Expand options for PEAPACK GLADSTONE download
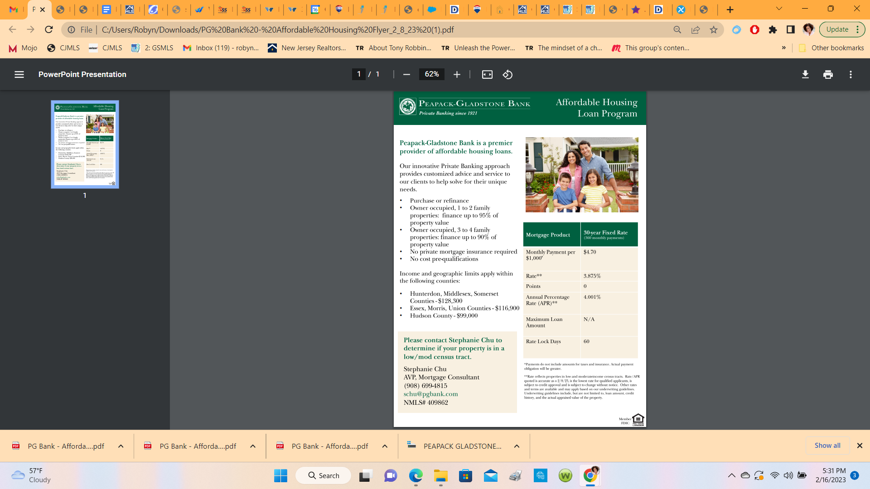870x489 pixels. (x=517, y=446)
